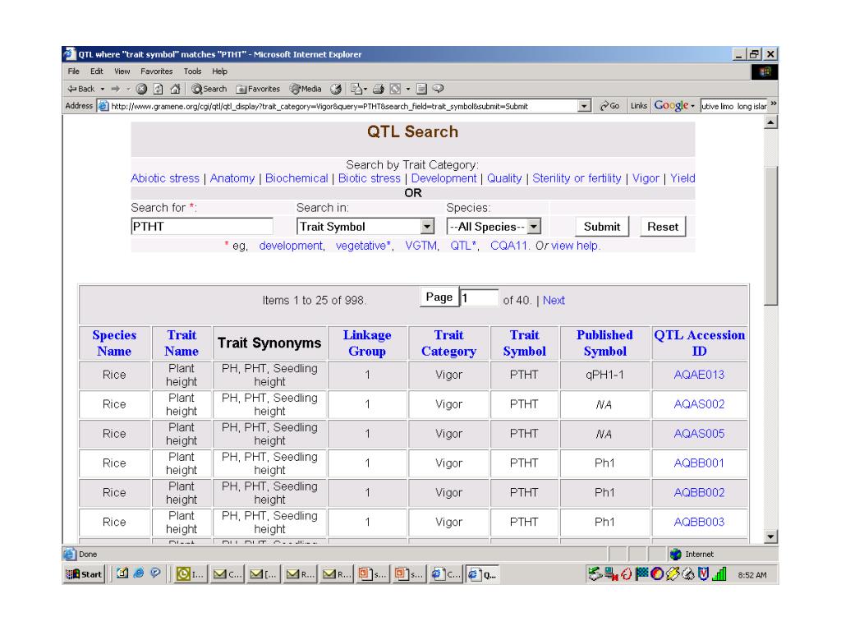The width and height of the screenshot is (841, 631).
Task: Click the Submit button
Action: (x=602, y=227)
